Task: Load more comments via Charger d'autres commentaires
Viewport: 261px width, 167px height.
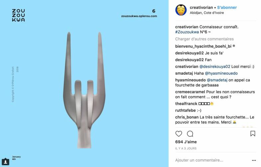Action: [x=204, y=39]
